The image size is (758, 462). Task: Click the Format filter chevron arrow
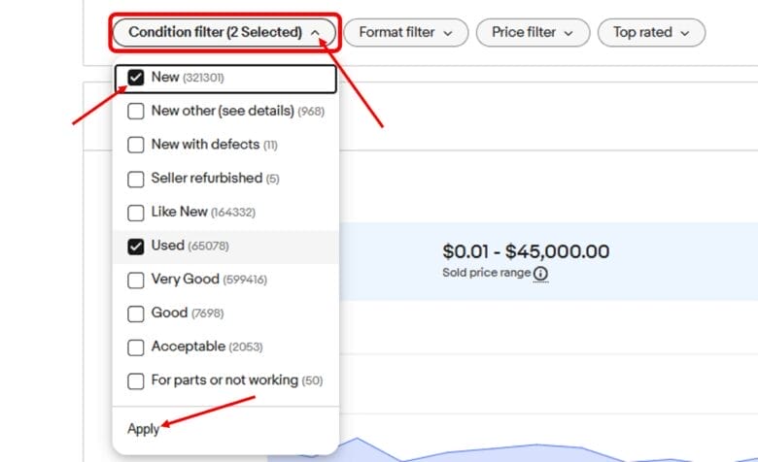pyautogui.click(x=448, y=32)
